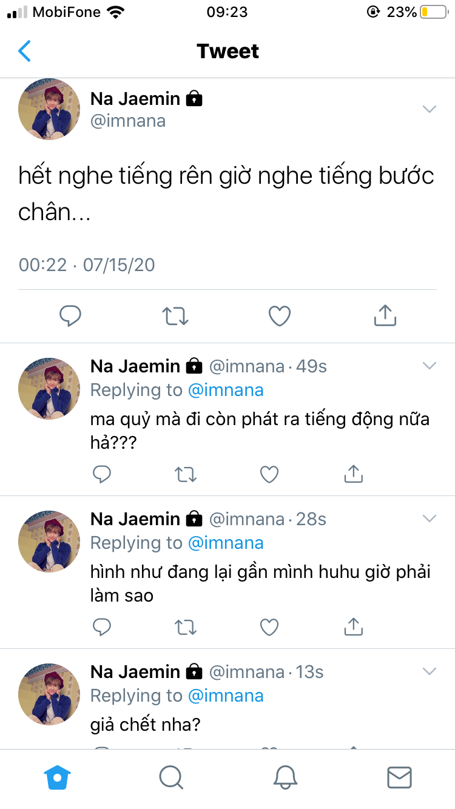Like the main tweet posted at 00:22
Image resolution: width=455 pixels, height=809 pixels.
pos(280,315)
